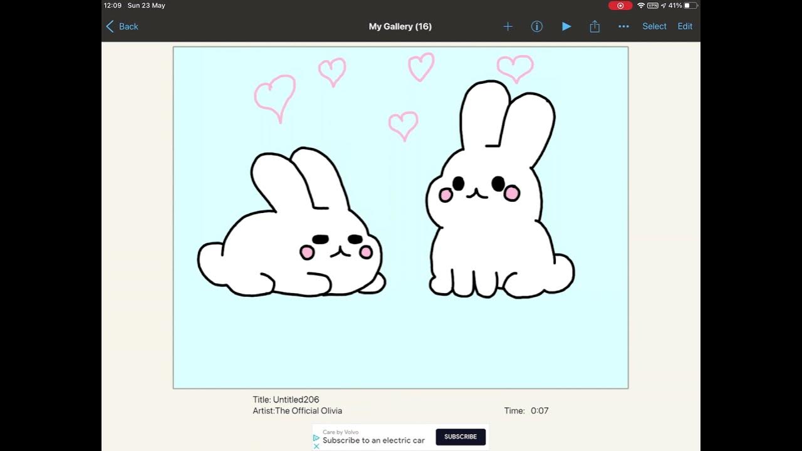Screen dimensions: 802x451
Task: Tap the Subscribe button in the ad
Action: click(461, 437)
